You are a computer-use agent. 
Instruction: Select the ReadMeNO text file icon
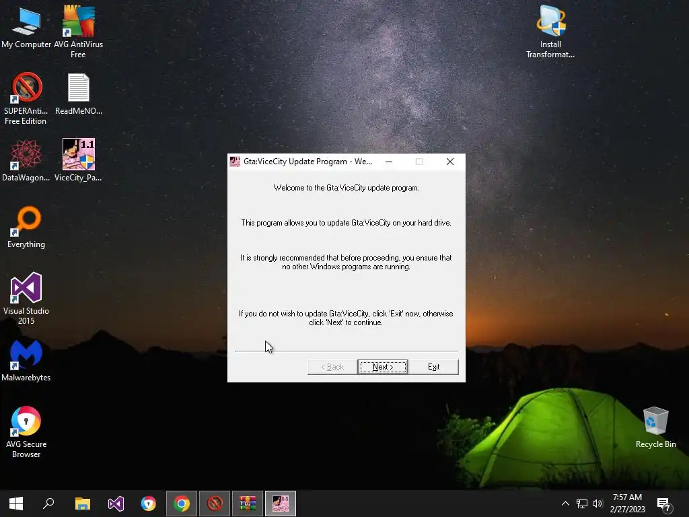[x=79, y=94]
